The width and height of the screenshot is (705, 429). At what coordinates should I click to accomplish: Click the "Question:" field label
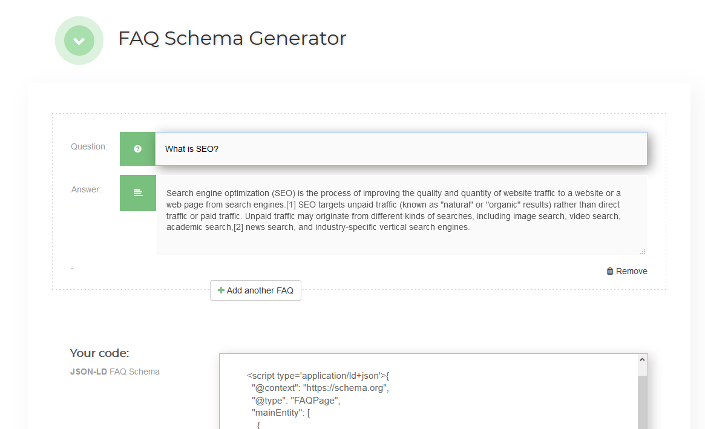(89, 146)
